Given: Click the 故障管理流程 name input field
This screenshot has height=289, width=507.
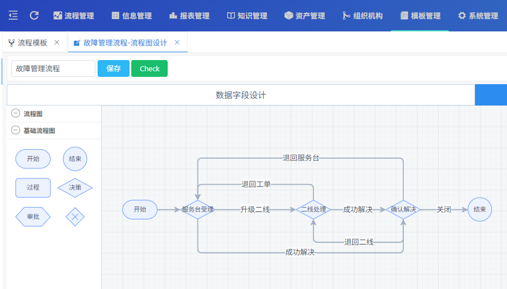Looking at the screenshot, I should tap(53, 68).
